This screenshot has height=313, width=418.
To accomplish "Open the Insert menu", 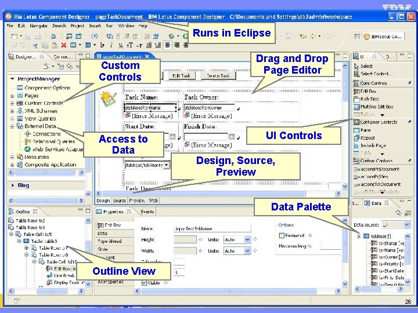I will tap(95, 26).
